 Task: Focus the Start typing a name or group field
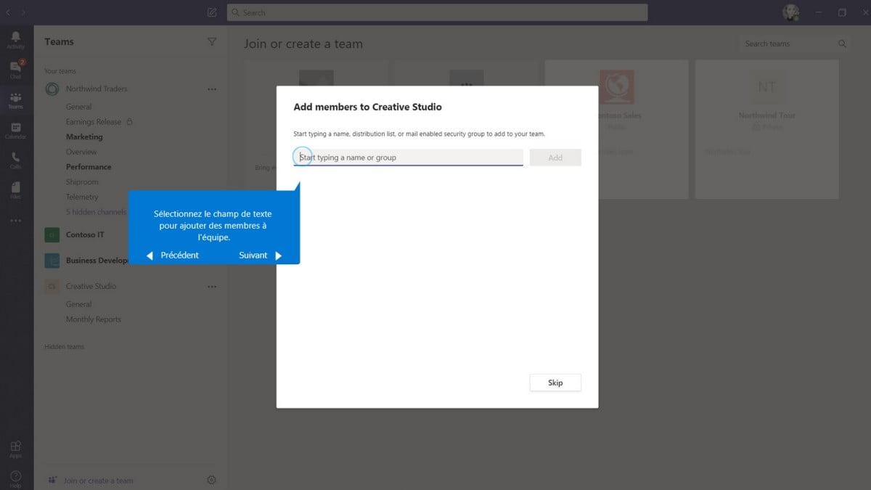tap(408, 158)
